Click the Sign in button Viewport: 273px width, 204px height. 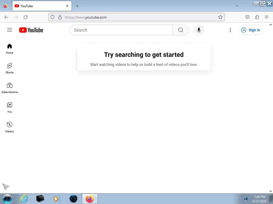pyautogui.click(x=251, y=30)
